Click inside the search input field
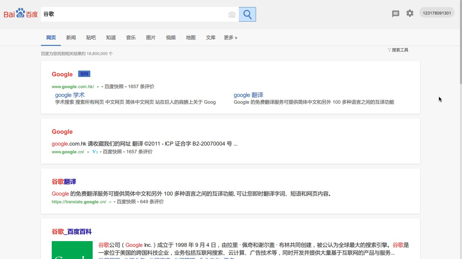462x259 pixels. click(x=135, y=15)
